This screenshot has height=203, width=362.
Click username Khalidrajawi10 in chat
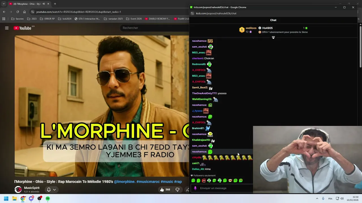click(201, 140)
